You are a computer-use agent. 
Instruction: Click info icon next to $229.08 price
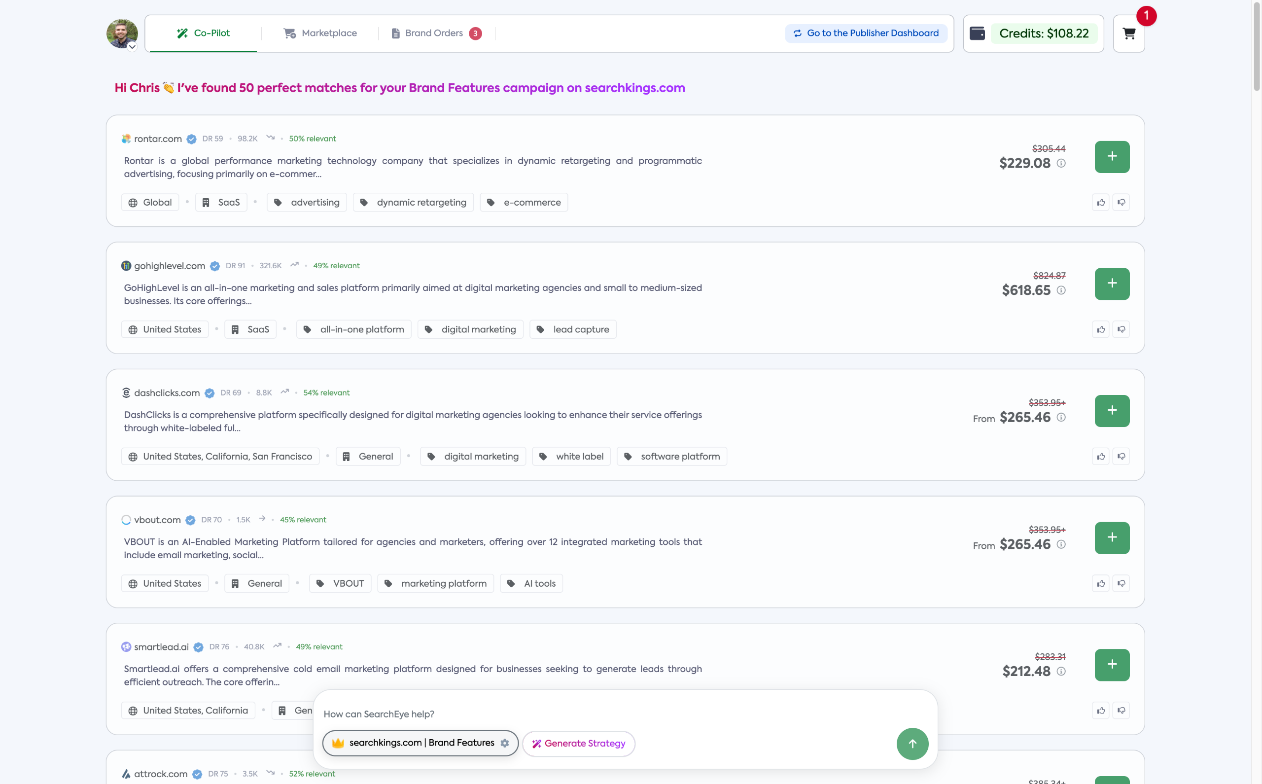coord(1061,163)
